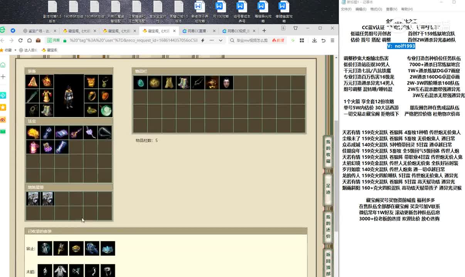This screenshot has width=465, height=277.
Task: Select the purple scroll magic treasure icon
Action: click(x=61, y=133)
